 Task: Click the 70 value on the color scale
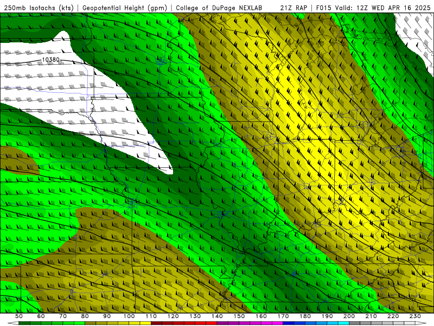click(63, 316)
